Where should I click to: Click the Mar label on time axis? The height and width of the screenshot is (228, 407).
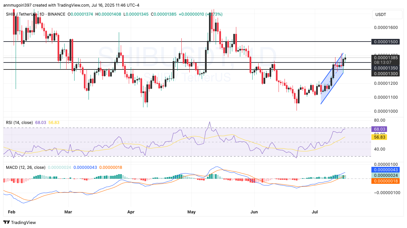68,211
